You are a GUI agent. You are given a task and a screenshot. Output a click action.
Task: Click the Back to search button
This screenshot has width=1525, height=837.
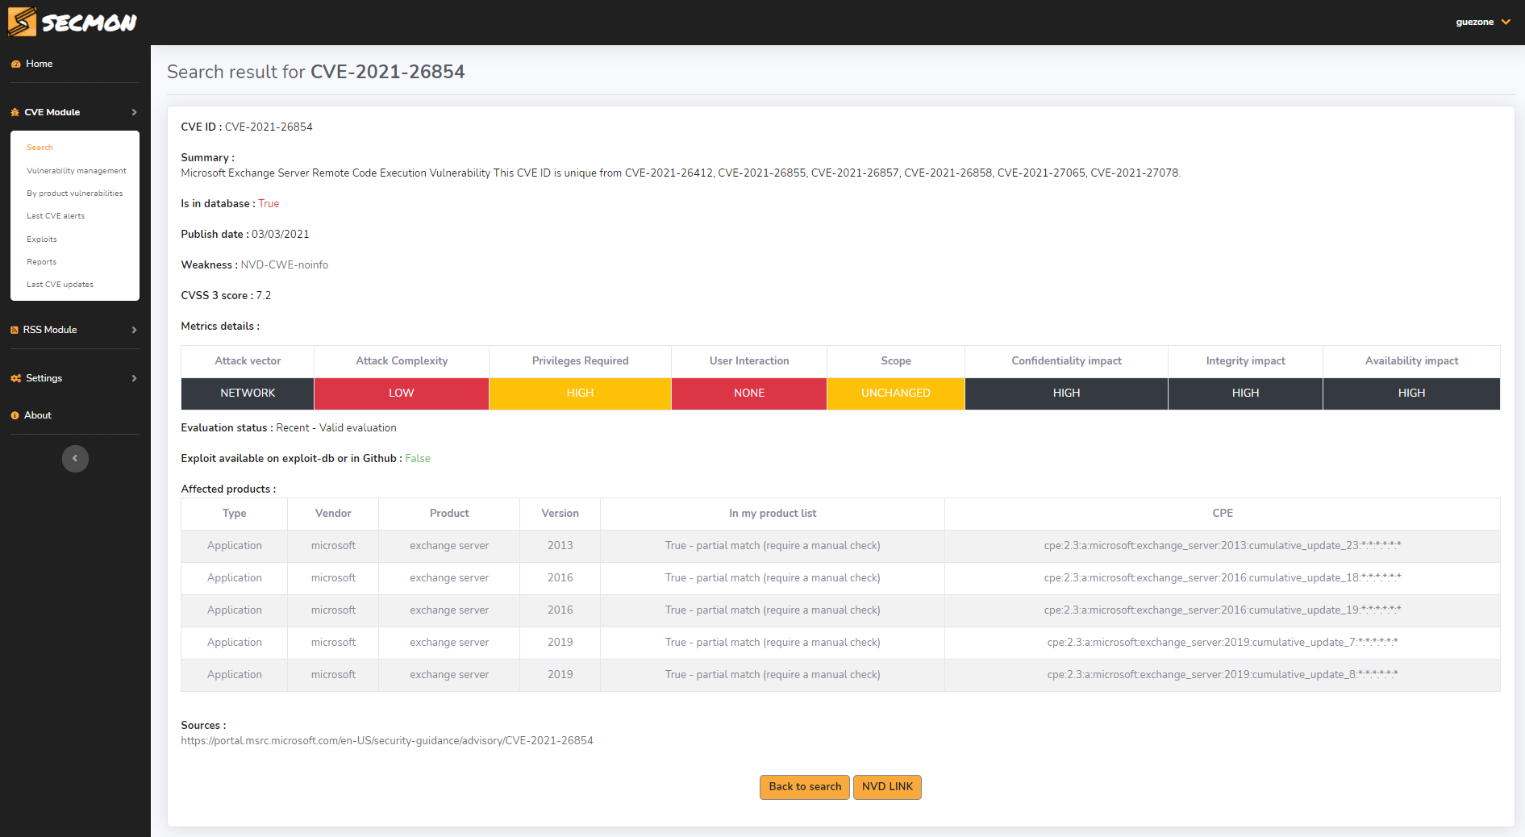tap(805, 787)
